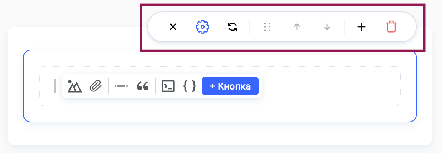
Task: Click the curly braces icon
Action: (x=190, y=86)
